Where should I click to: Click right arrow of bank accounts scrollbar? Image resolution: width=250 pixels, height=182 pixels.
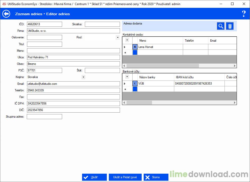tap(234, 103)
